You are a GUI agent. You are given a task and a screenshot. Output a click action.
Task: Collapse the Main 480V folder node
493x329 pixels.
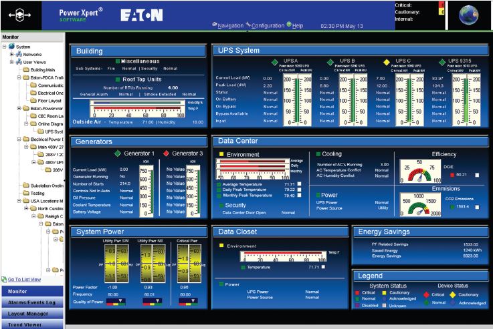point(26,147)
